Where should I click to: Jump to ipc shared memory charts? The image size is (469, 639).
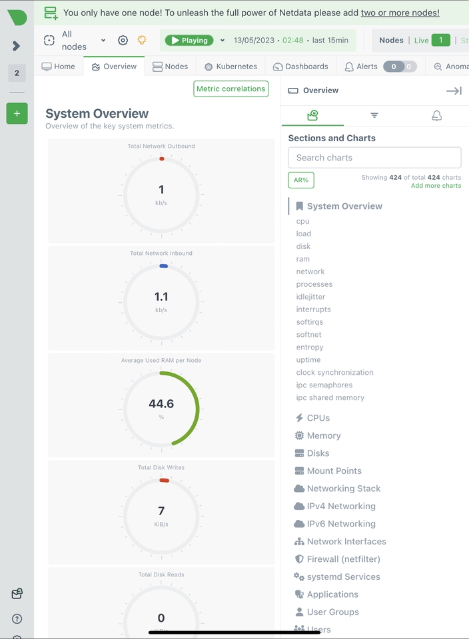330,398
